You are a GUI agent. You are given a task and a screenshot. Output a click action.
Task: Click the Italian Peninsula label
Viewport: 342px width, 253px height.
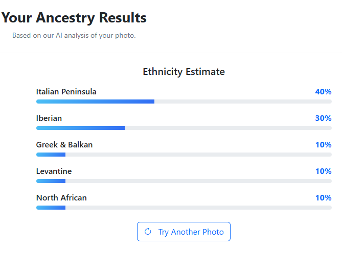66,92
